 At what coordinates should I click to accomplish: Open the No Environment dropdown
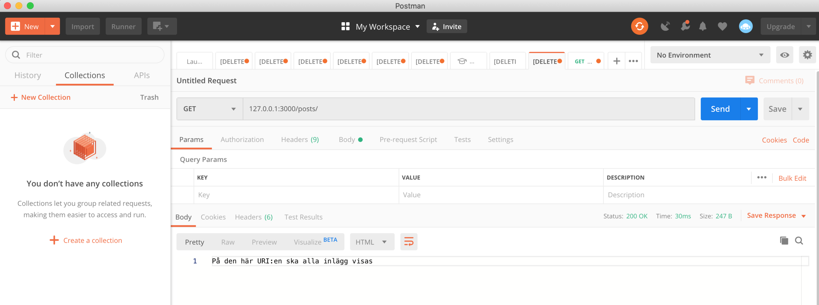[x=710, y=55]
